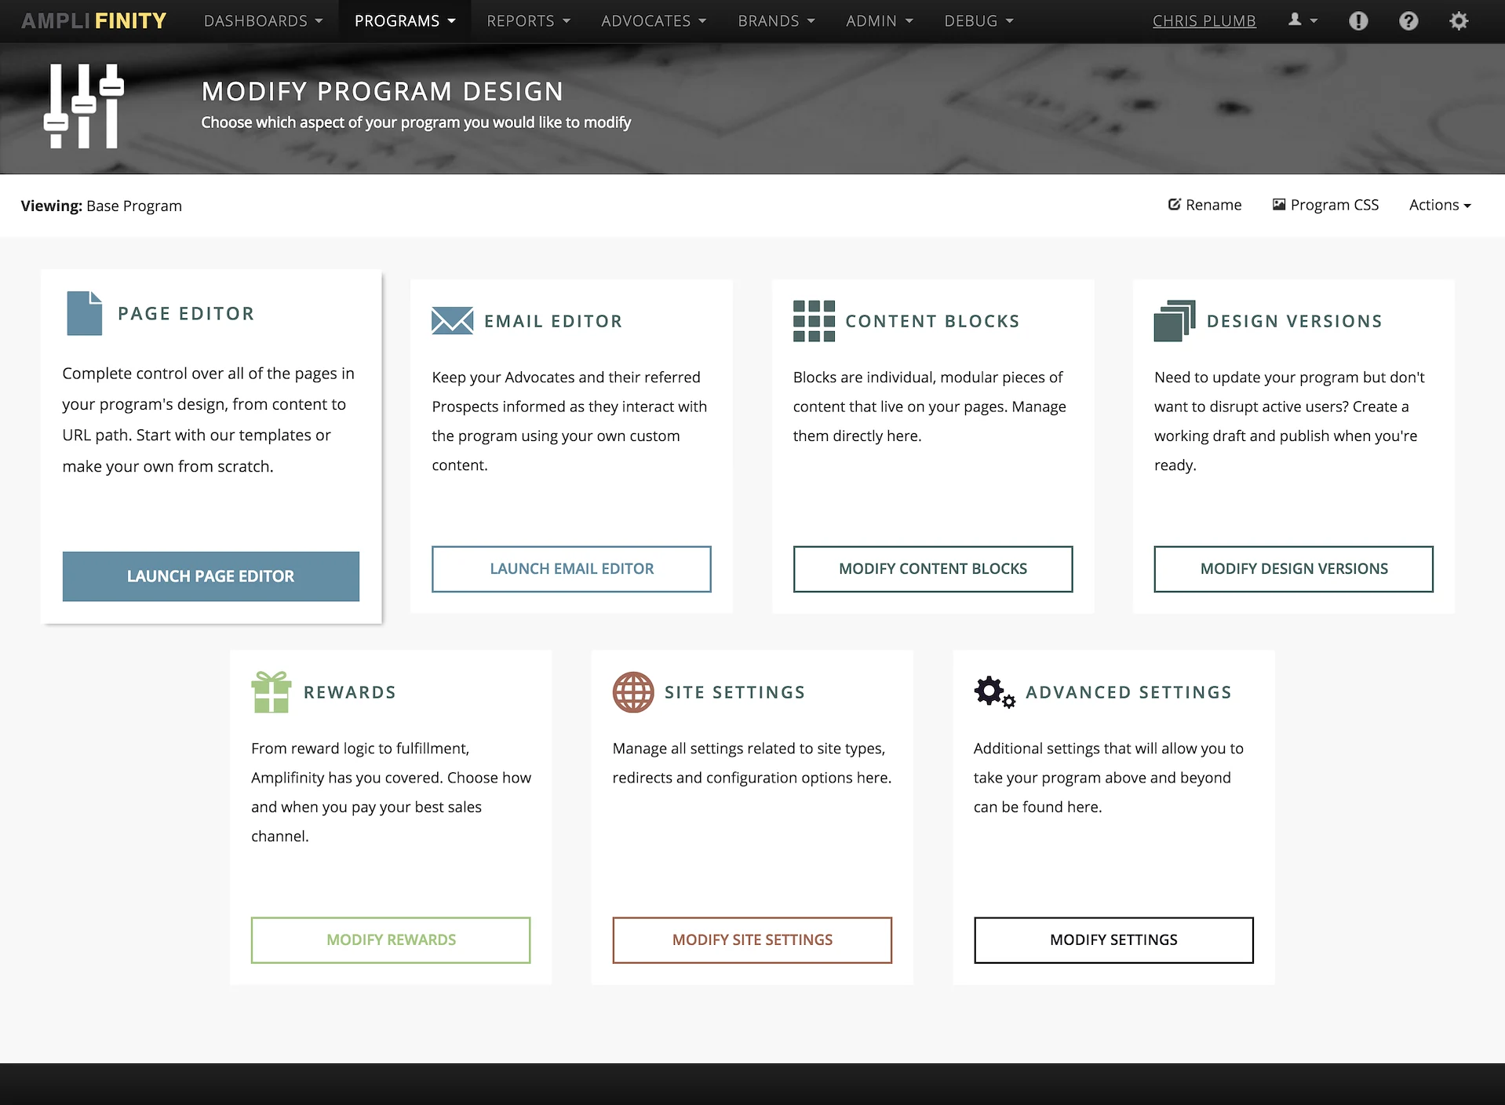1505x1105 pixels.
Task: Click the Rewards gift icon
Action: (271, 691)
